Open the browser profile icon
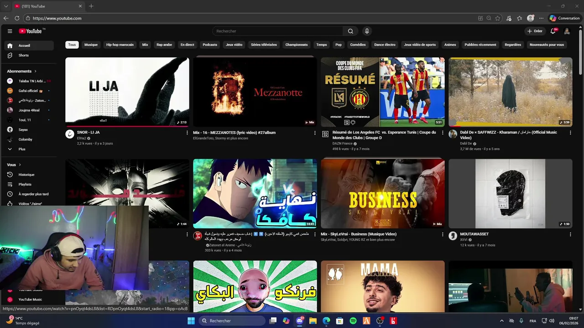 [x=530, y=18]
